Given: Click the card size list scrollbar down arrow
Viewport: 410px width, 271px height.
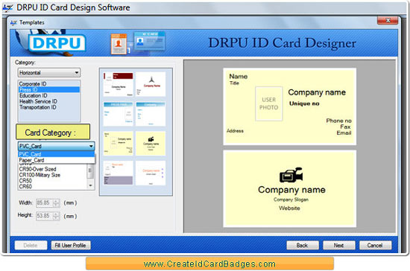Looking at the screenshot, I should coord(90,185).
